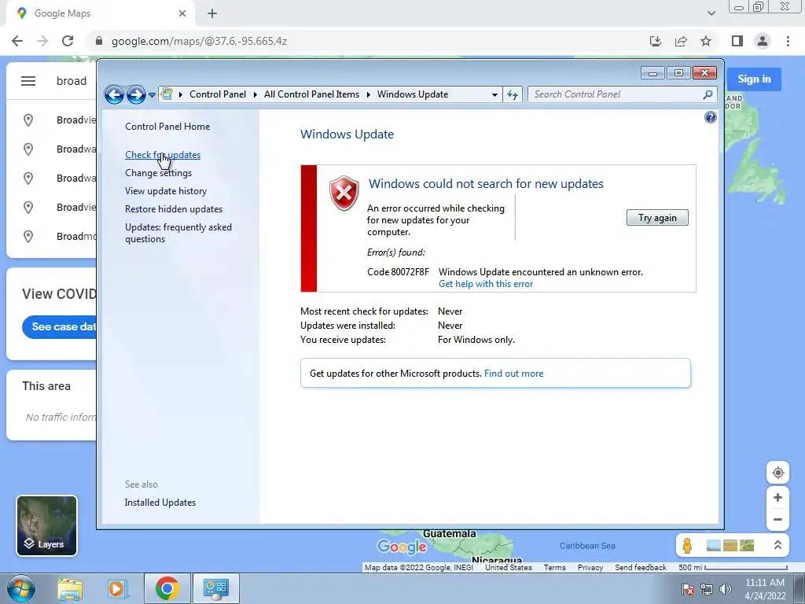The height and width of the screenshot is (604, 805).
Task: Open the Windows Start button
Action: click(21, 588)
